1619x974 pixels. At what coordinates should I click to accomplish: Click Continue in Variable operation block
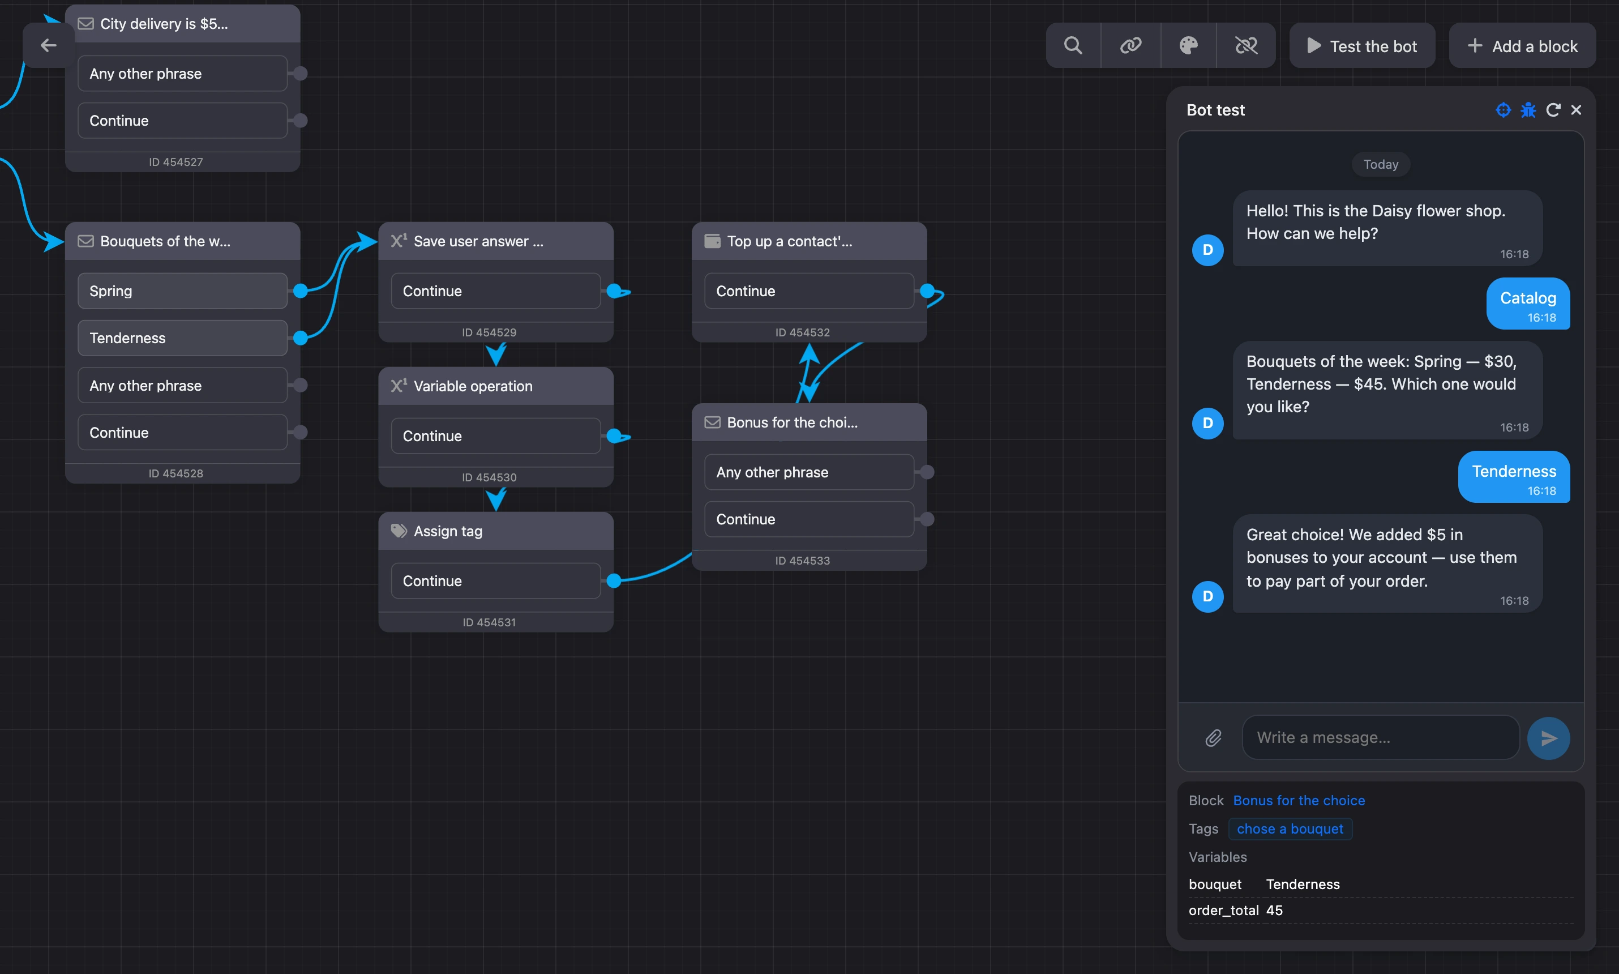[496, 436]
